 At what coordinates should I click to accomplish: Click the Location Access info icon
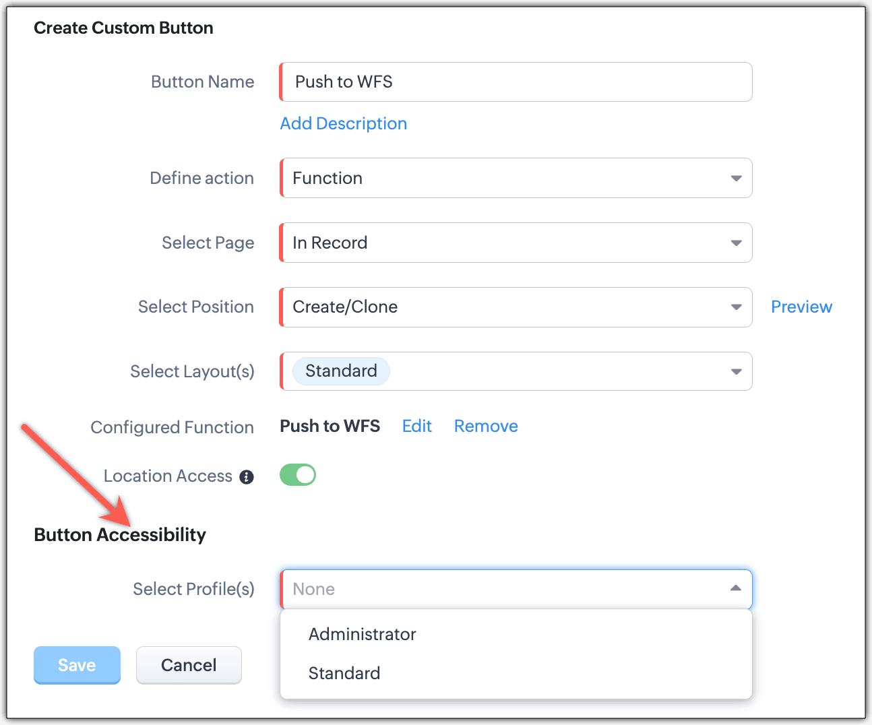coord(247,477)
